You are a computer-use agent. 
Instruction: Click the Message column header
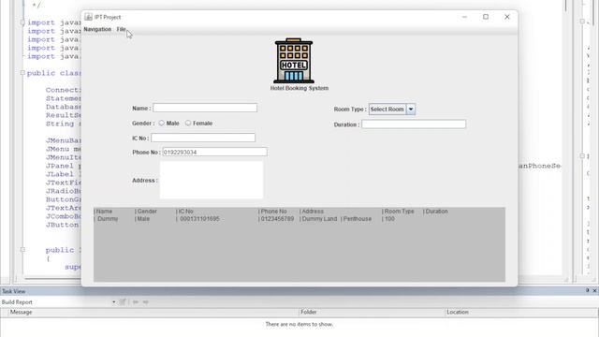[21, 312]
